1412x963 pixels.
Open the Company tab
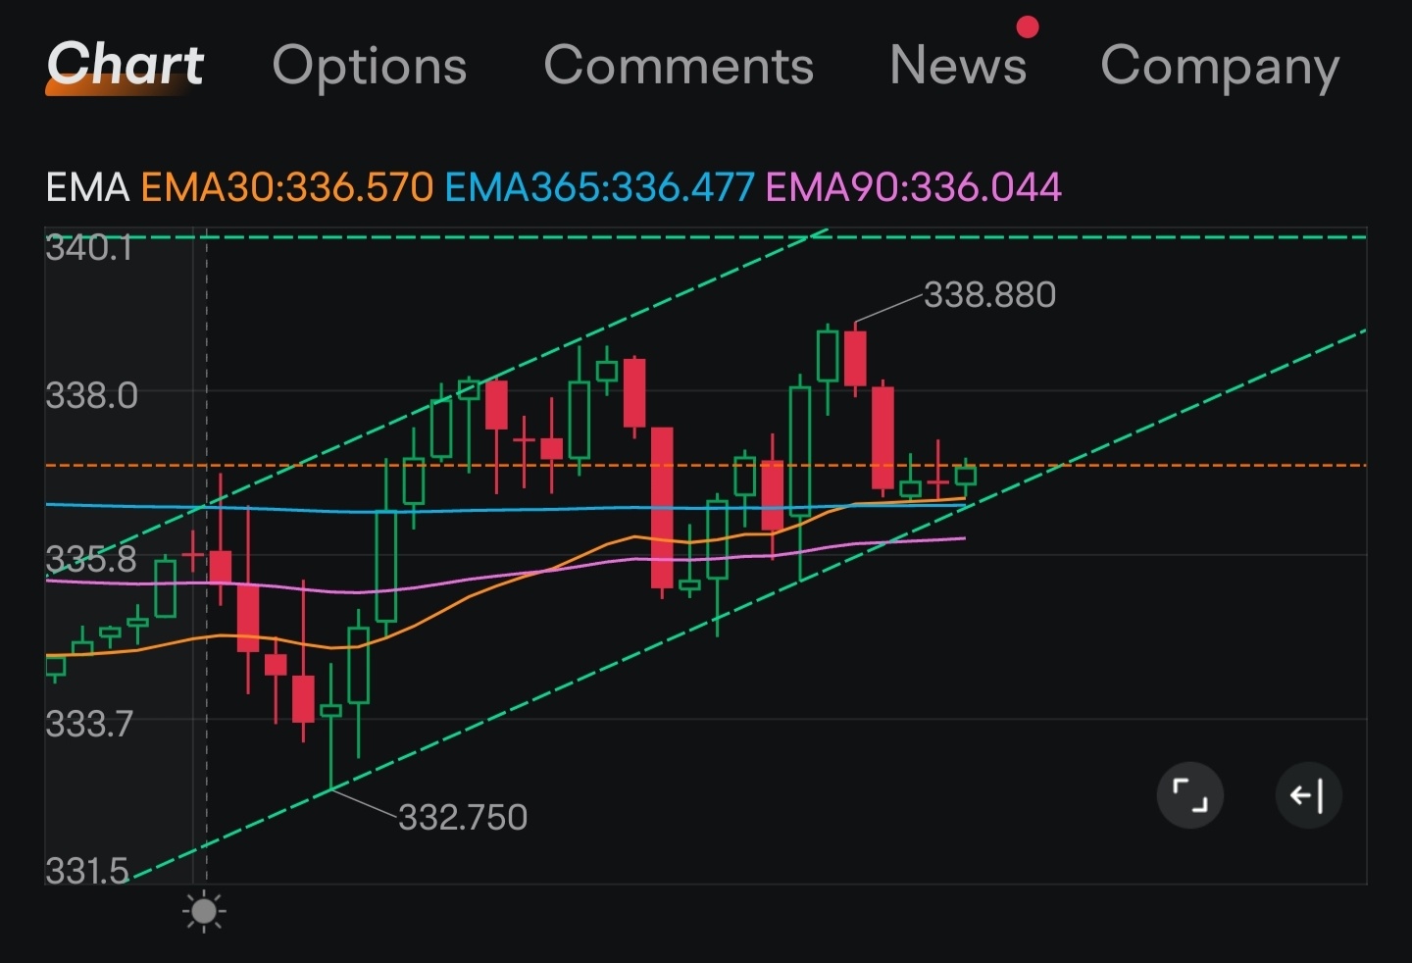click(x=1220, y=67)
